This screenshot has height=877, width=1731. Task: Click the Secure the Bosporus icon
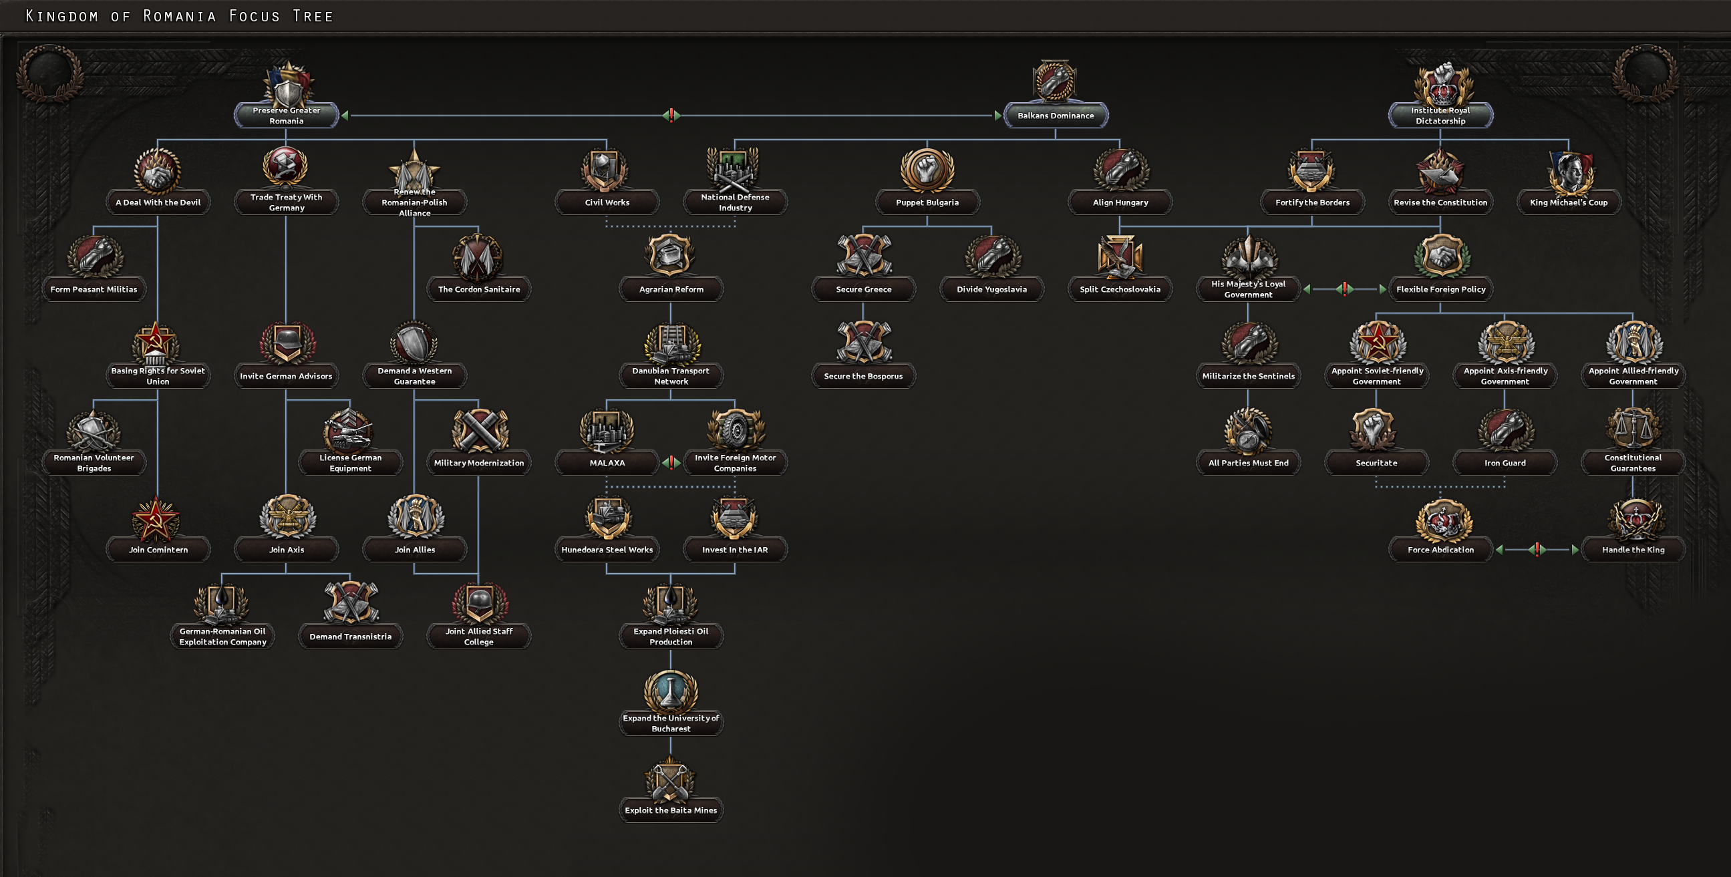(x=864, y=343)
